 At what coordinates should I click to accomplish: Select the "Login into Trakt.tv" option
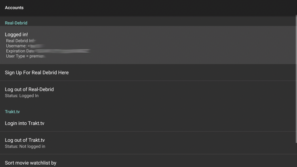coord(148,123)
